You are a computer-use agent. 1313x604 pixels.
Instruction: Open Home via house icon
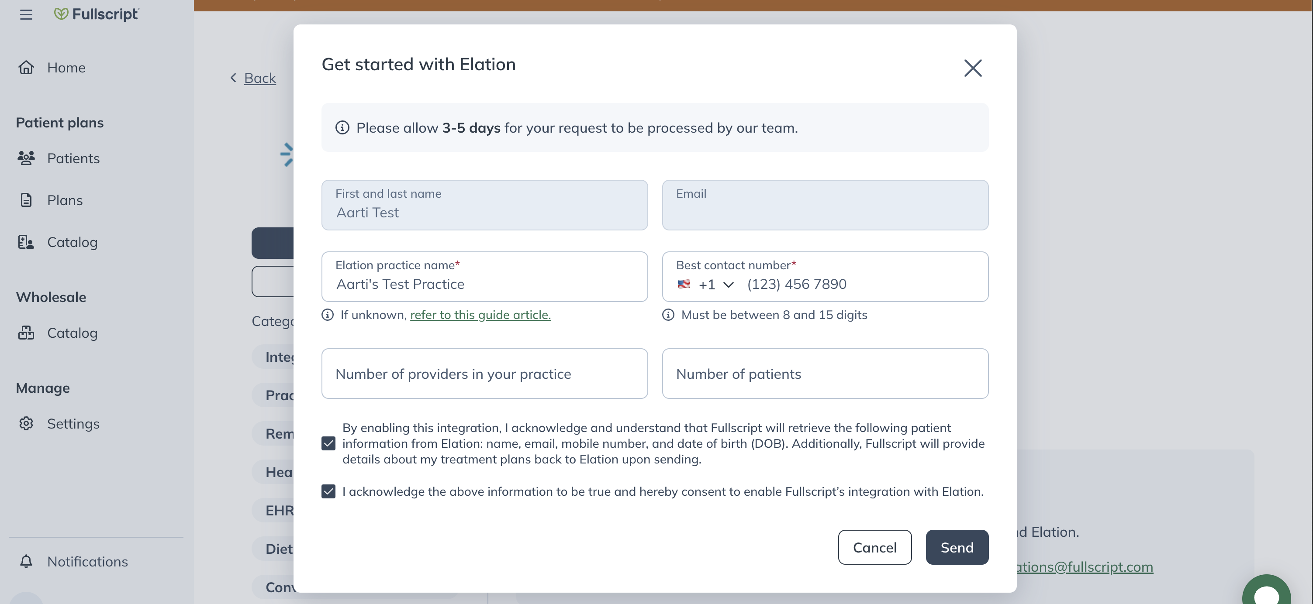pos(26,67)
